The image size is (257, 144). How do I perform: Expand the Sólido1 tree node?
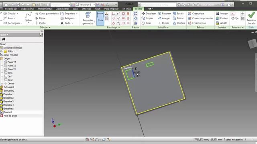[1, 51]
